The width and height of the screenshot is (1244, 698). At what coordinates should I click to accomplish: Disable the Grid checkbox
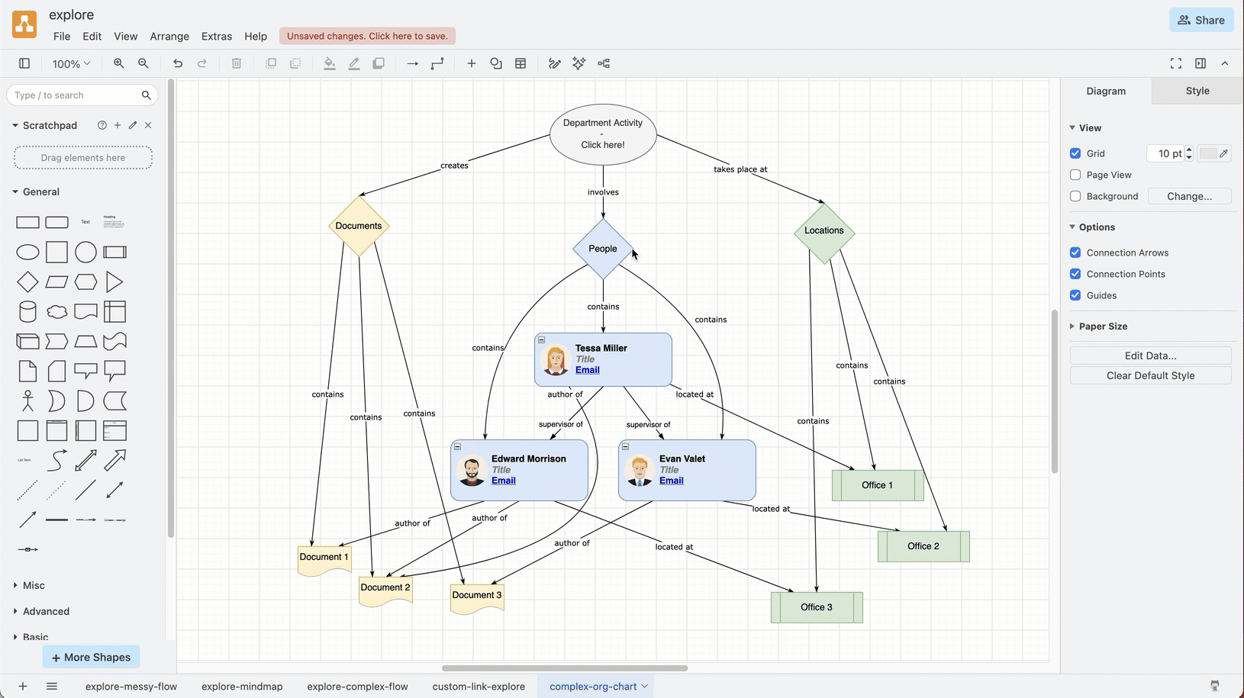point(1075,153)
